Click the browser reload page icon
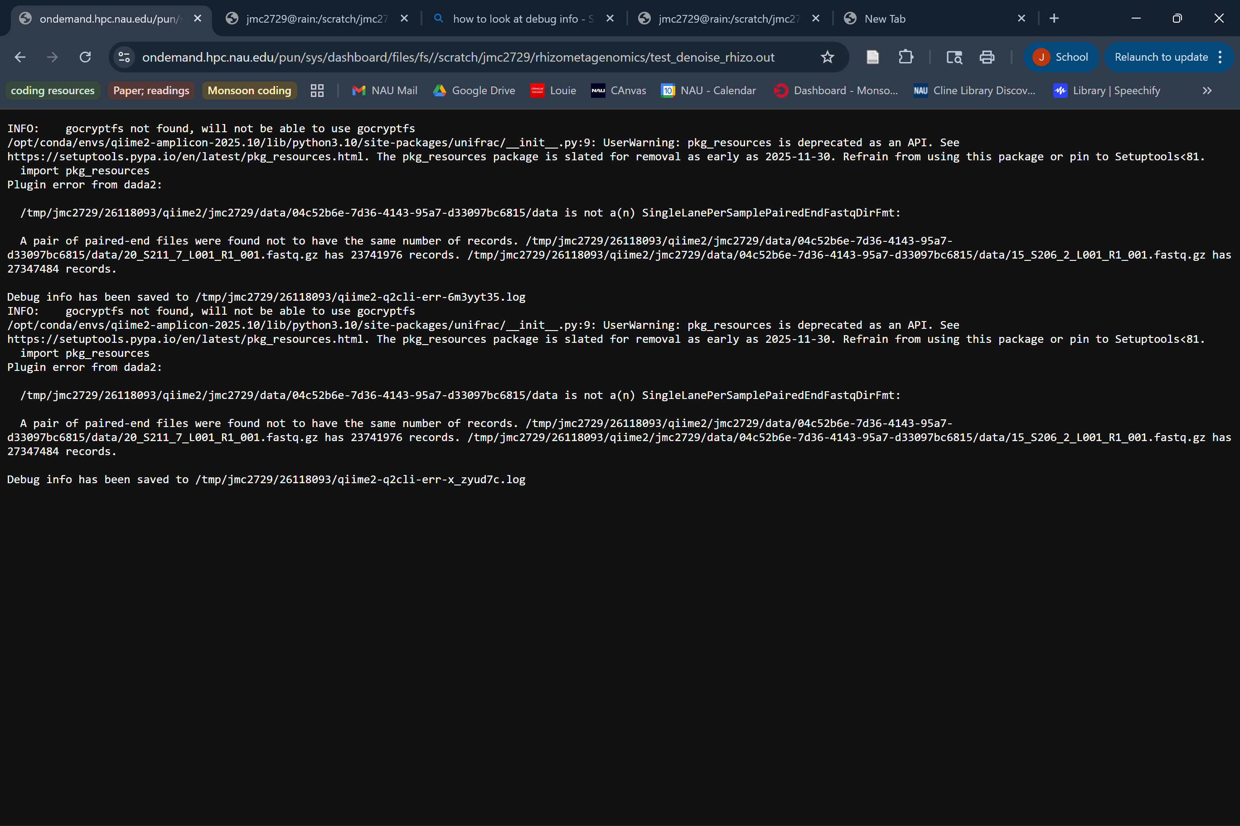Image resolution: width=1240 pixels, height=826 pixels. coord(85,57)
